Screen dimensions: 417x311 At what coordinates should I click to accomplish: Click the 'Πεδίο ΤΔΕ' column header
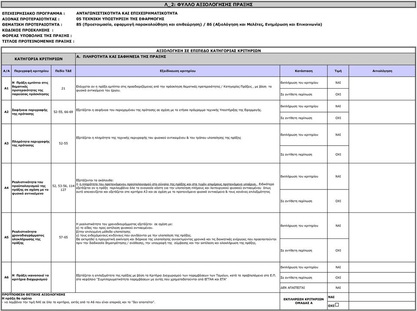point(63,71)
